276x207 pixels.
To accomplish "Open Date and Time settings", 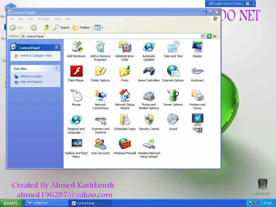I will coord(173,49).
